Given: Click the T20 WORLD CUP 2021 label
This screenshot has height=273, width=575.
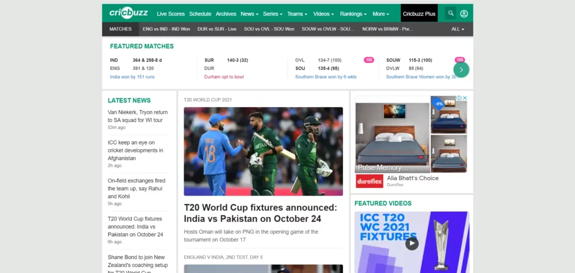Looking at the screenshot, I should click(x=208, y=100).
